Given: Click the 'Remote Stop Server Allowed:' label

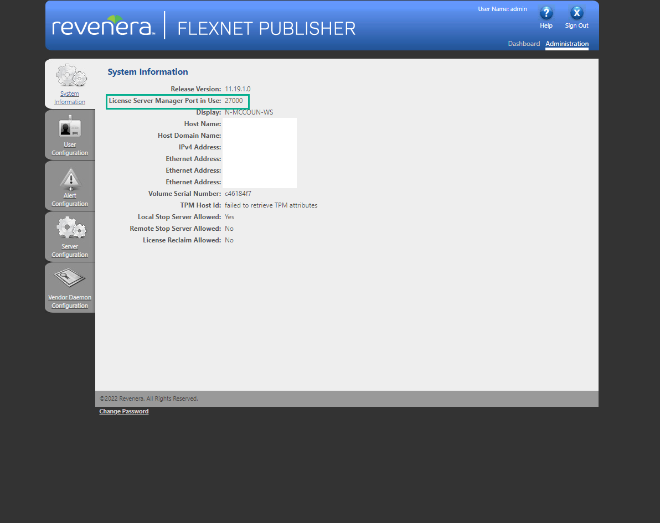Looking at the screenshot, I should (x=175, y=229).
